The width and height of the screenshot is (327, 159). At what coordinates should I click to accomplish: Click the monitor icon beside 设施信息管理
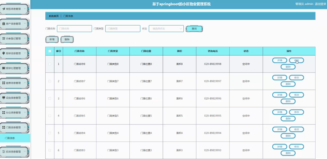click(4, 98)
